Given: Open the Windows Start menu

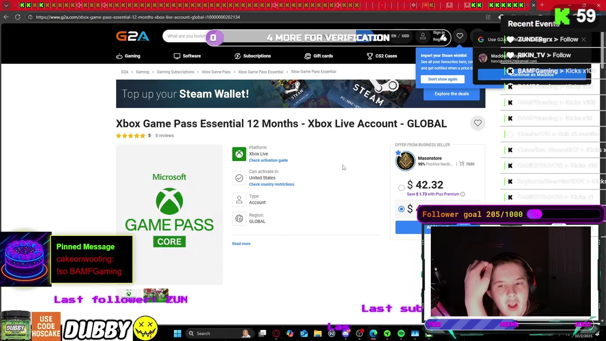Looking at the screenshot, I should 178,333.
